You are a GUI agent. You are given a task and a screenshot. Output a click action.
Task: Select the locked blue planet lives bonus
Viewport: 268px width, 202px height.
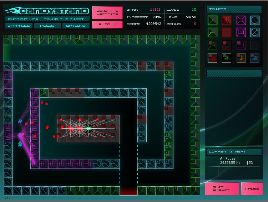click(x=255, y=58)
